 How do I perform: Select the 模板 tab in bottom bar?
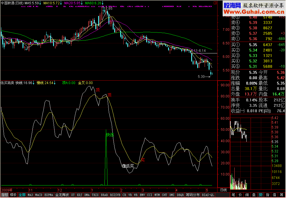[x=13, y=195]
